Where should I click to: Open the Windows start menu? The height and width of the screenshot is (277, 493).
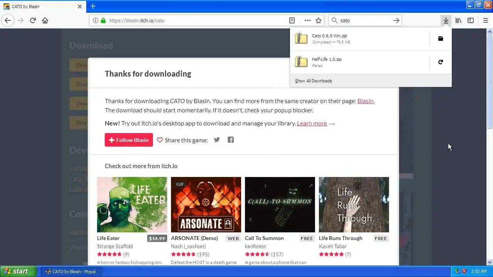(x=18, y=271)
